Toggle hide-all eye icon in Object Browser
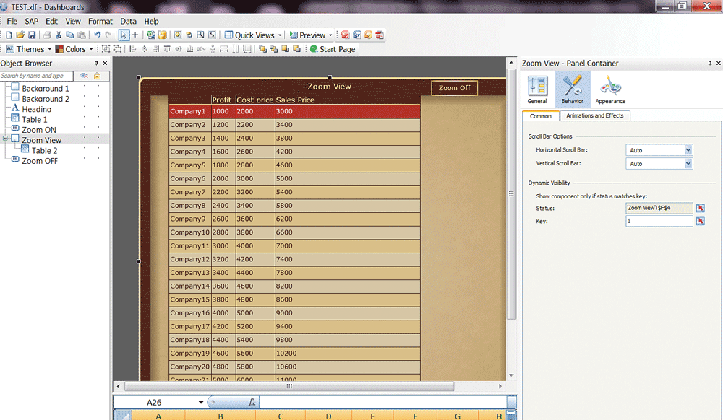This screenshot has width=723, height=420. (84, 76)
